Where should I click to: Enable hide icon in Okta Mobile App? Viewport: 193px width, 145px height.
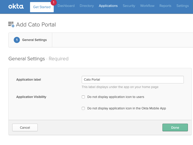[83, 108]
